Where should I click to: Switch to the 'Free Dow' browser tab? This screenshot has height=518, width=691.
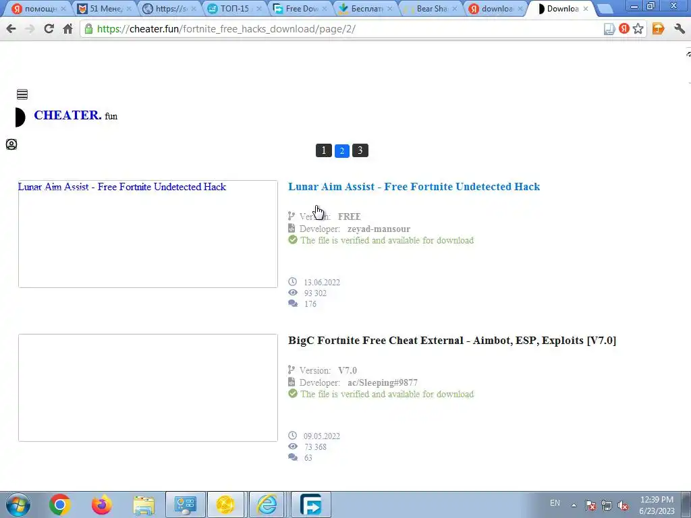(x=301, y=8)
